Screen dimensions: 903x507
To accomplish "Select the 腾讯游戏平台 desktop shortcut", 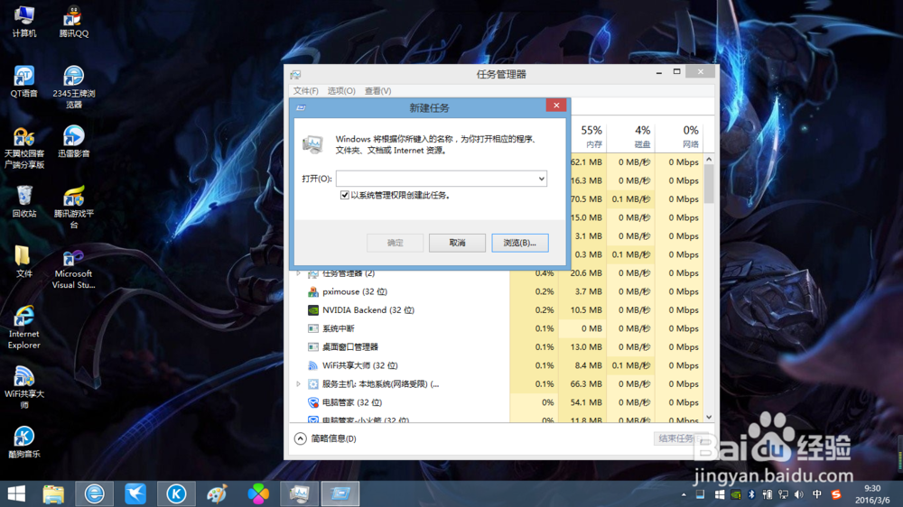I will pos(73,207).
